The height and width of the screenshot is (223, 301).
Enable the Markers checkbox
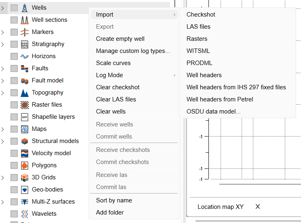point(14,32)
